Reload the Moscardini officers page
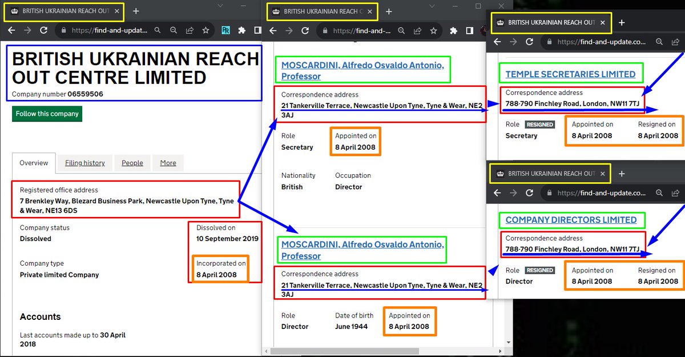The image size is (685, 357). click(305, 31)
